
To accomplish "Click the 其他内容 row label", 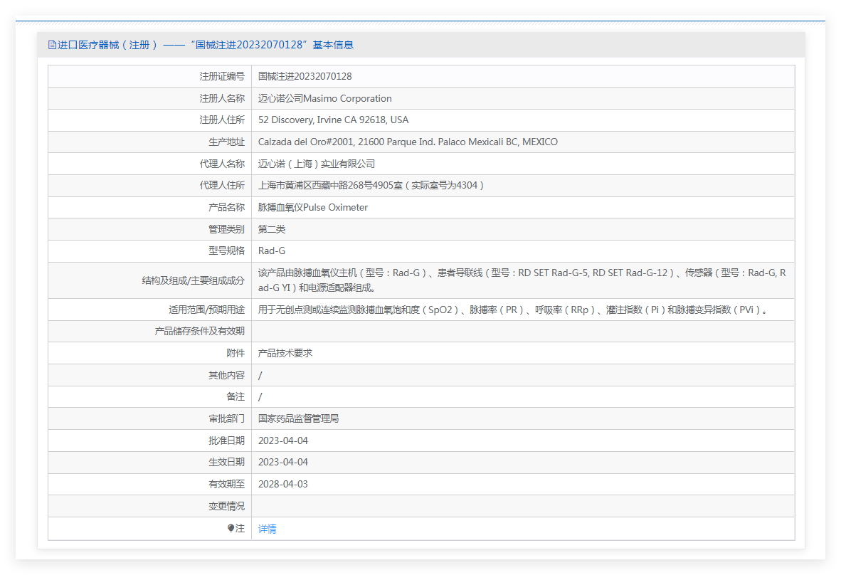I will point(226,375).
